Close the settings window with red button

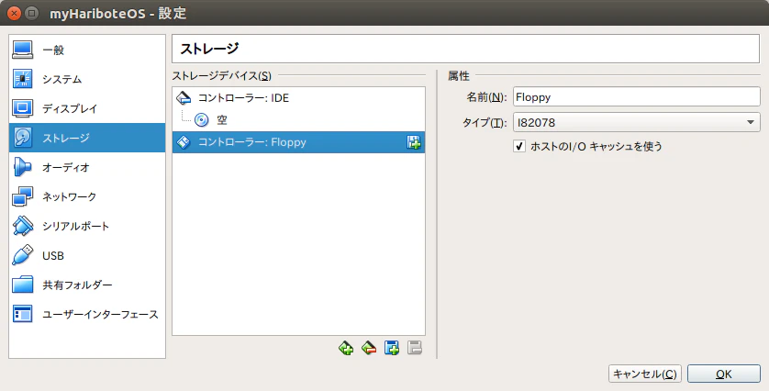click(x=14, y=13)
